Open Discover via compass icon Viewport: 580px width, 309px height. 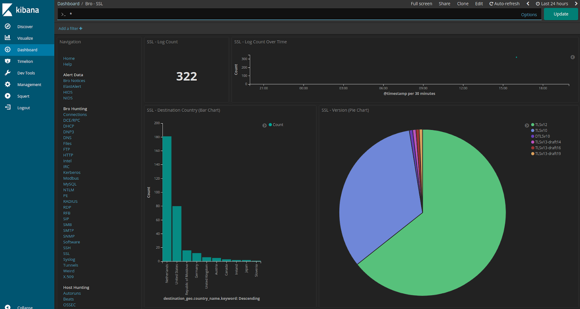tap(8, 26)
